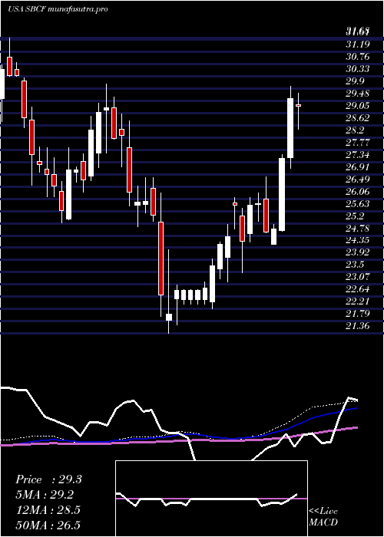Viewport: 384px width, 537px height.
Task: Click the 'USA SBCF munafasutra.pro' chart title
Action: [x=58, y=9]
